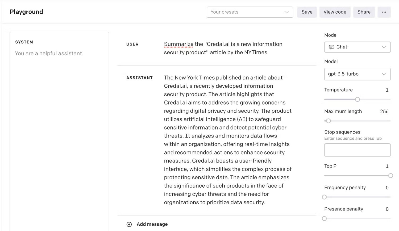Click the System prompt text area

tap(59, 107)
